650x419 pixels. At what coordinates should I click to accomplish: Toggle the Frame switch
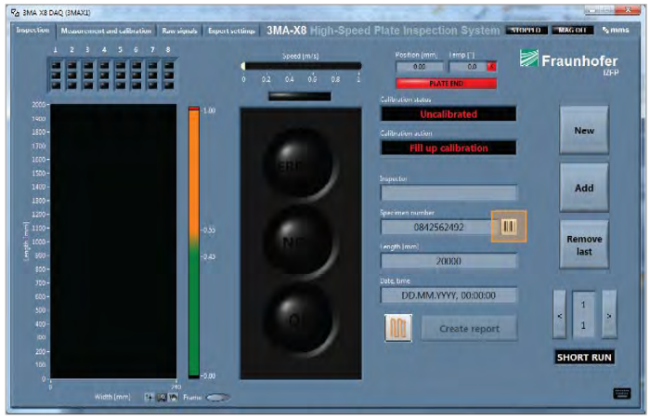click(217, 398)
